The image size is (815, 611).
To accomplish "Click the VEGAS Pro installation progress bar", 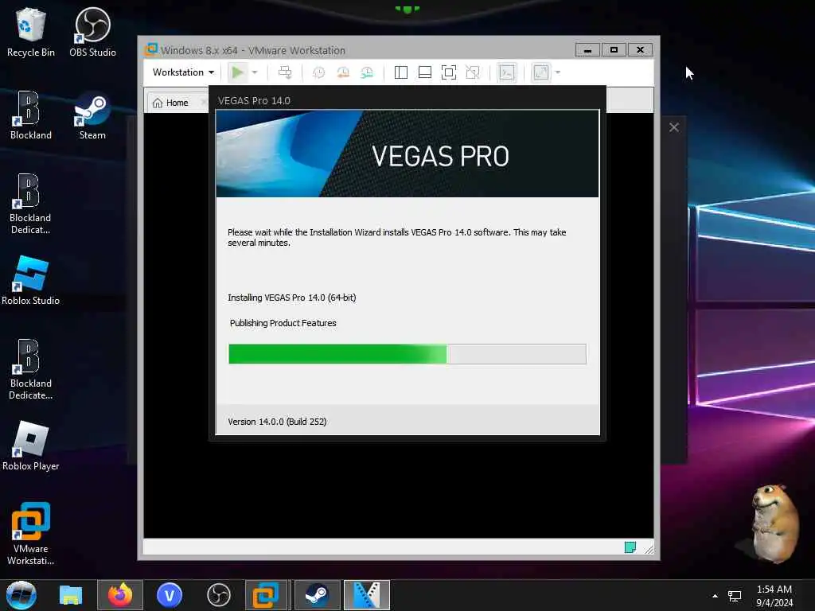I will point(407,354).
